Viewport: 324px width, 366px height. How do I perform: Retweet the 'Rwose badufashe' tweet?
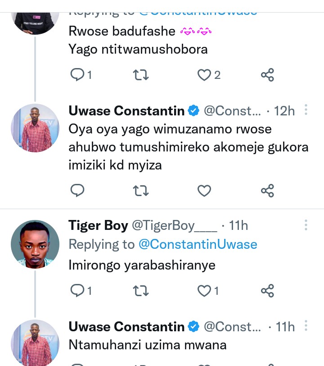(x=141, y=75)
